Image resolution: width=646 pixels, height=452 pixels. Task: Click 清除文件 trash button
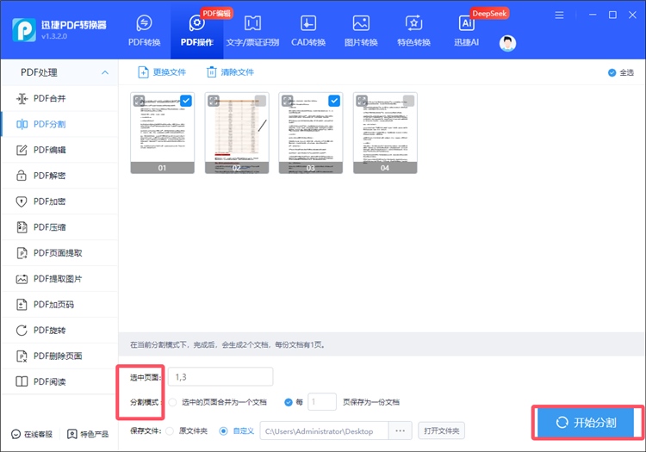click(x=230, y=72)
